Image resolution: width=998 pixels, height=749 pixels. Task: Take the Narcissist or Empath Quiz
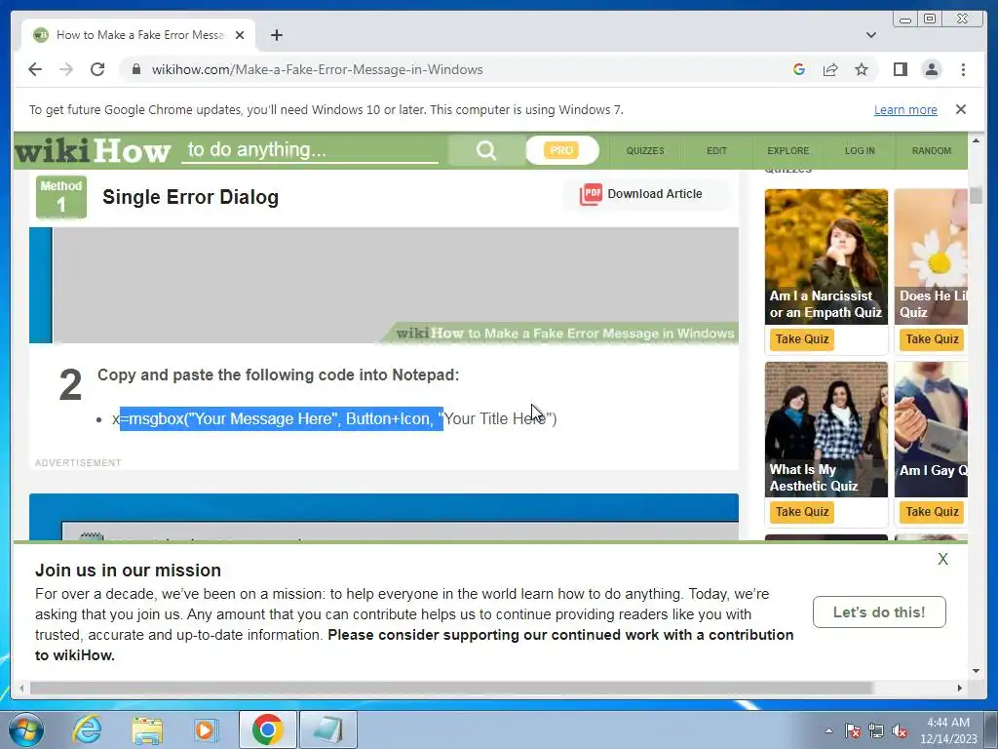802,339
